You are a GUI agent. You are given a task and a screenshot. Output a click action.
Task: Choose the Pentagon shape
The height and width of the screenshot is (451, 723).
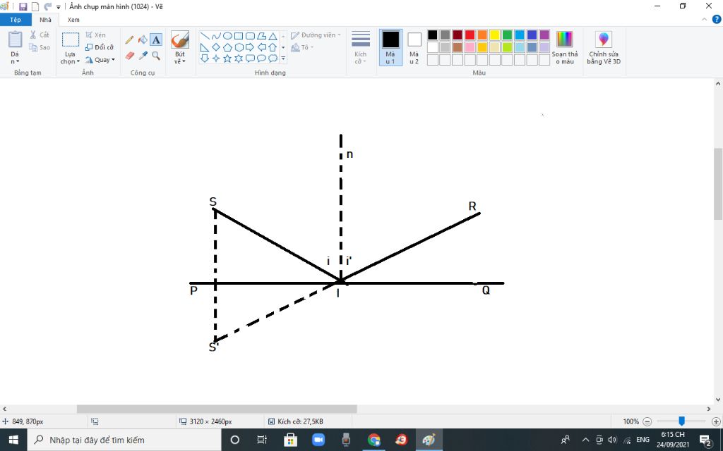tap(227, 47)
